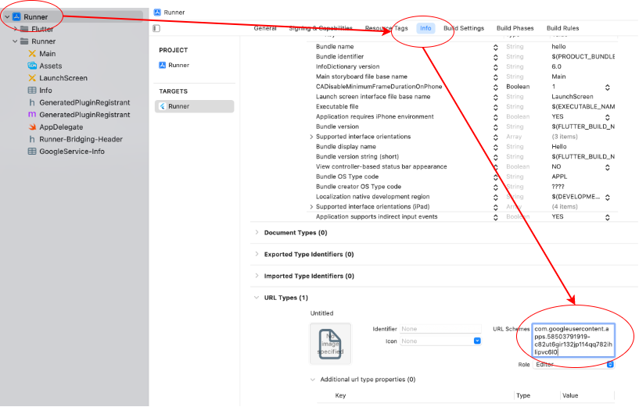Expand Imported Type Identifiers section
Image resolution: width=639 pixels, height=407 pixels.
(x=257, y=276)
